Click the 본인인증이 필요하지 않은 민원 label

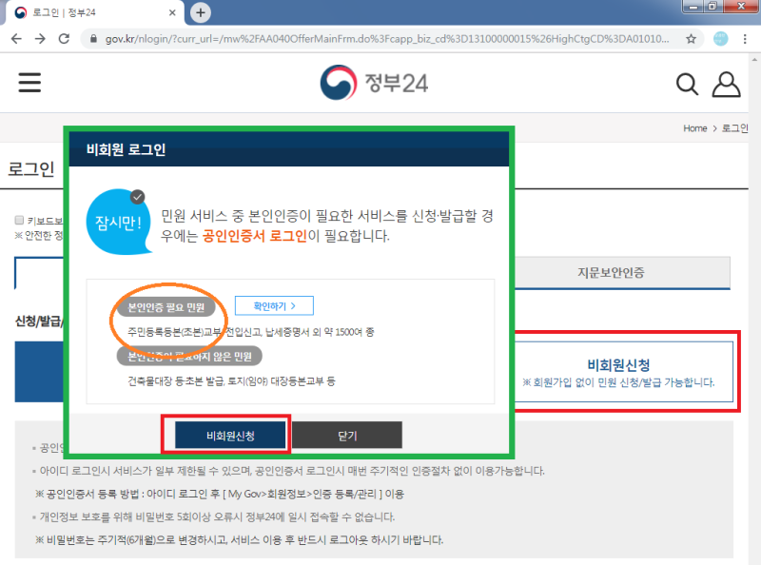click(x=189, y=357)
